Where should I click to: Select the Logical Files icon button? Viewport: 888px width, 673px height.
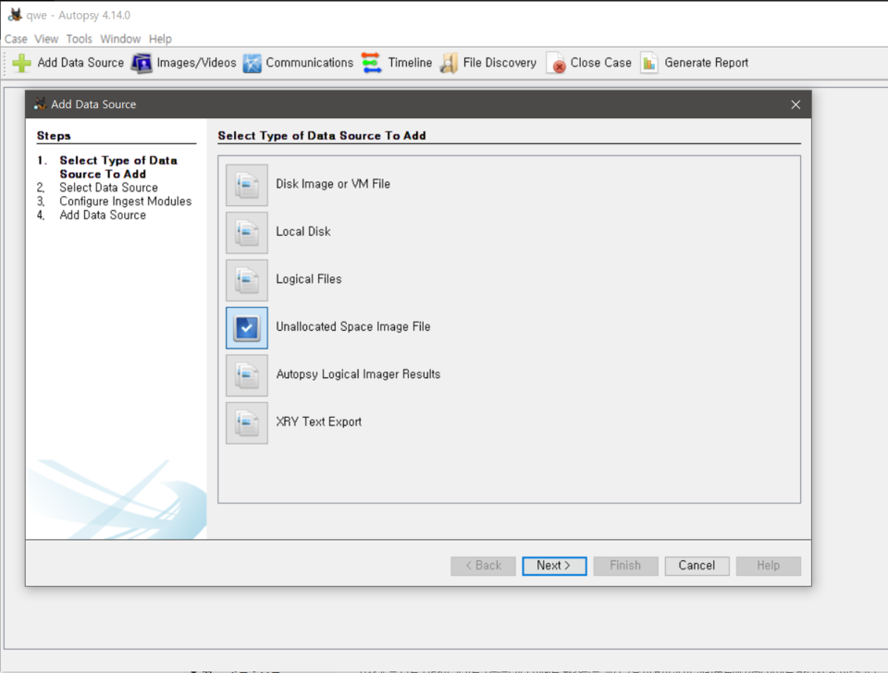click(247, 280)
